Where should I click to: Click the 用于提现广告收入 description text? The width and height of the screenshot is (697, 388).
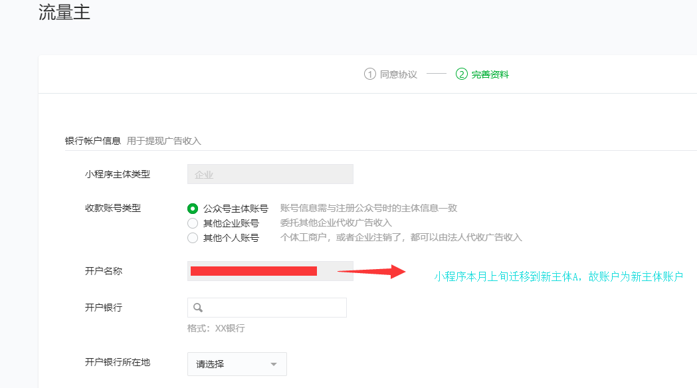coord(163,141)
